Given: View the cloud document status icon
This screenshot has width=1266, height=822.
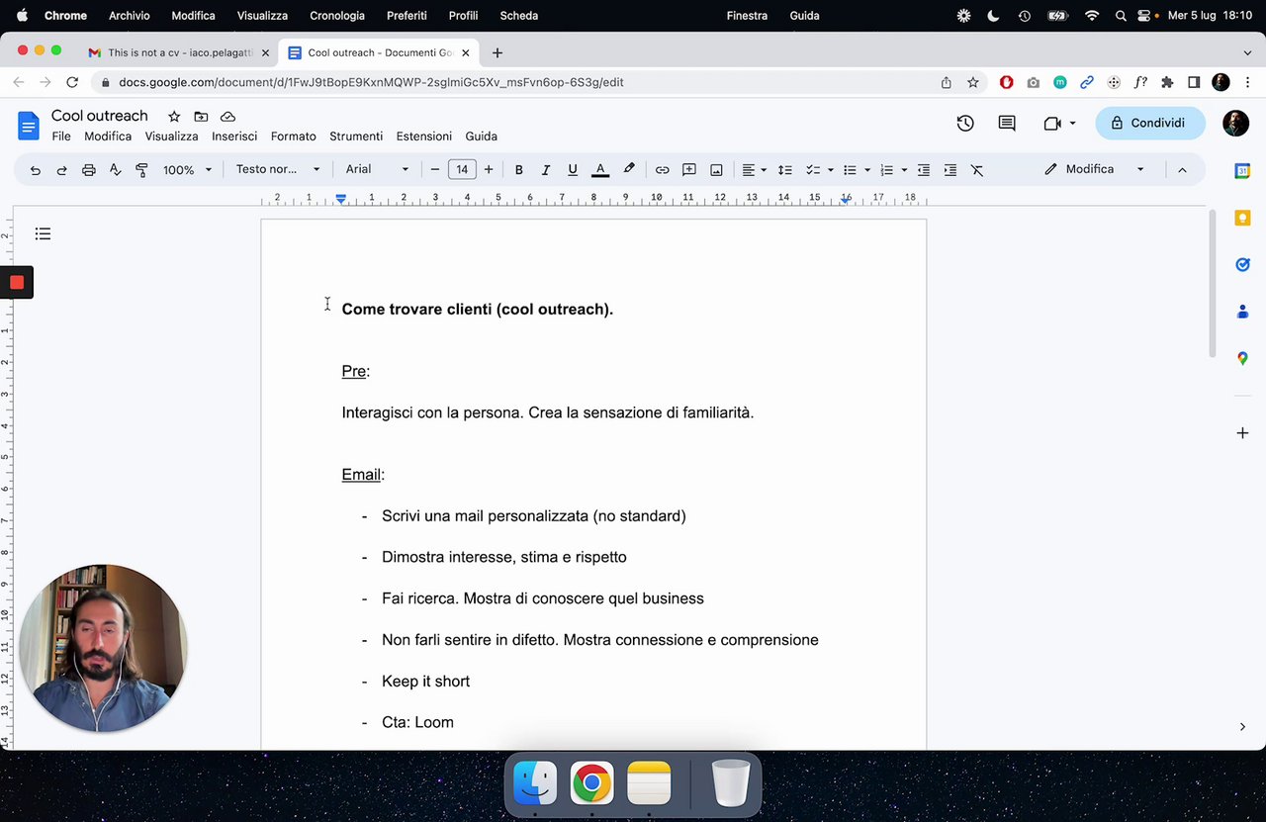Looking at the screenshot, I should (227, 117).
